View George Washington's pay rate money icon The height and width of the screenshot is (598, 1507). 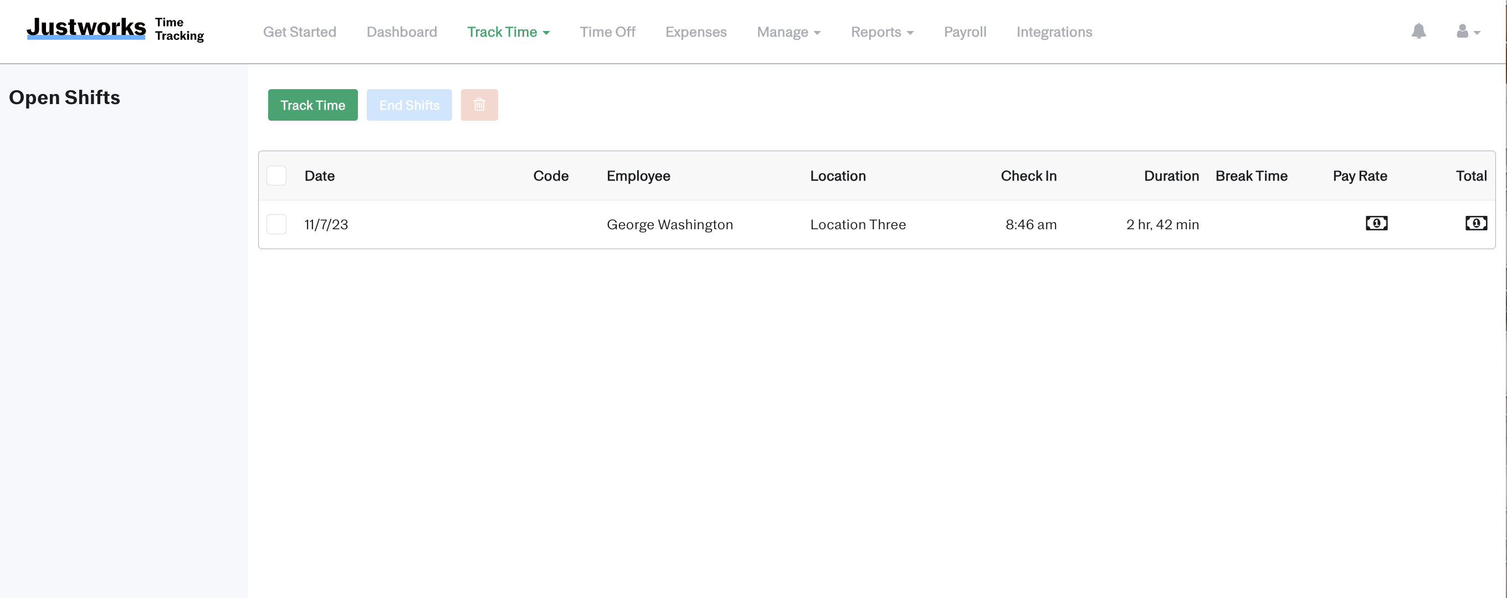pos(1377,223)
